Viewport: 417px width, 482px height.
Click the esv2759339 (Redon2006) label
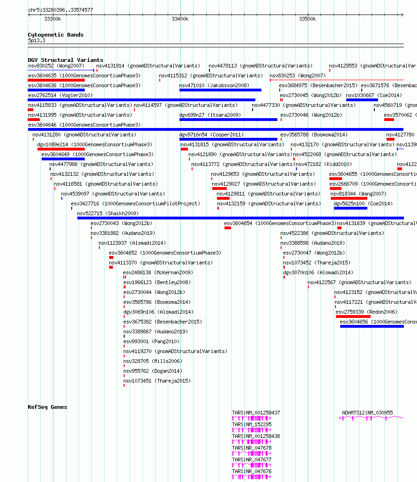367,312
